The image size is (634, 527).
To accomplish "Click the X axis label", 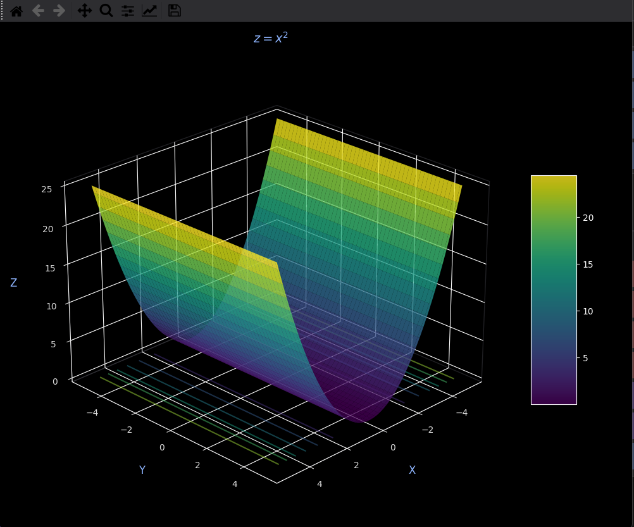I will tap(412, 470).
